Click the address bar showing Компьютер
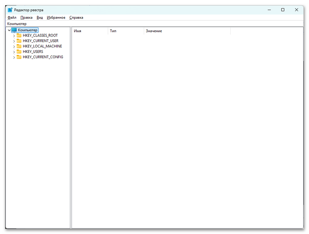 click(155, 24)
